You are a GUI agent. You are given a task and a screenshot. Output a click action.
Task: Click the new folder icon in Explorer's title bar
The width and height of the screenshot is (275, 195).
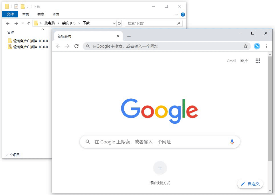[23, 7]
